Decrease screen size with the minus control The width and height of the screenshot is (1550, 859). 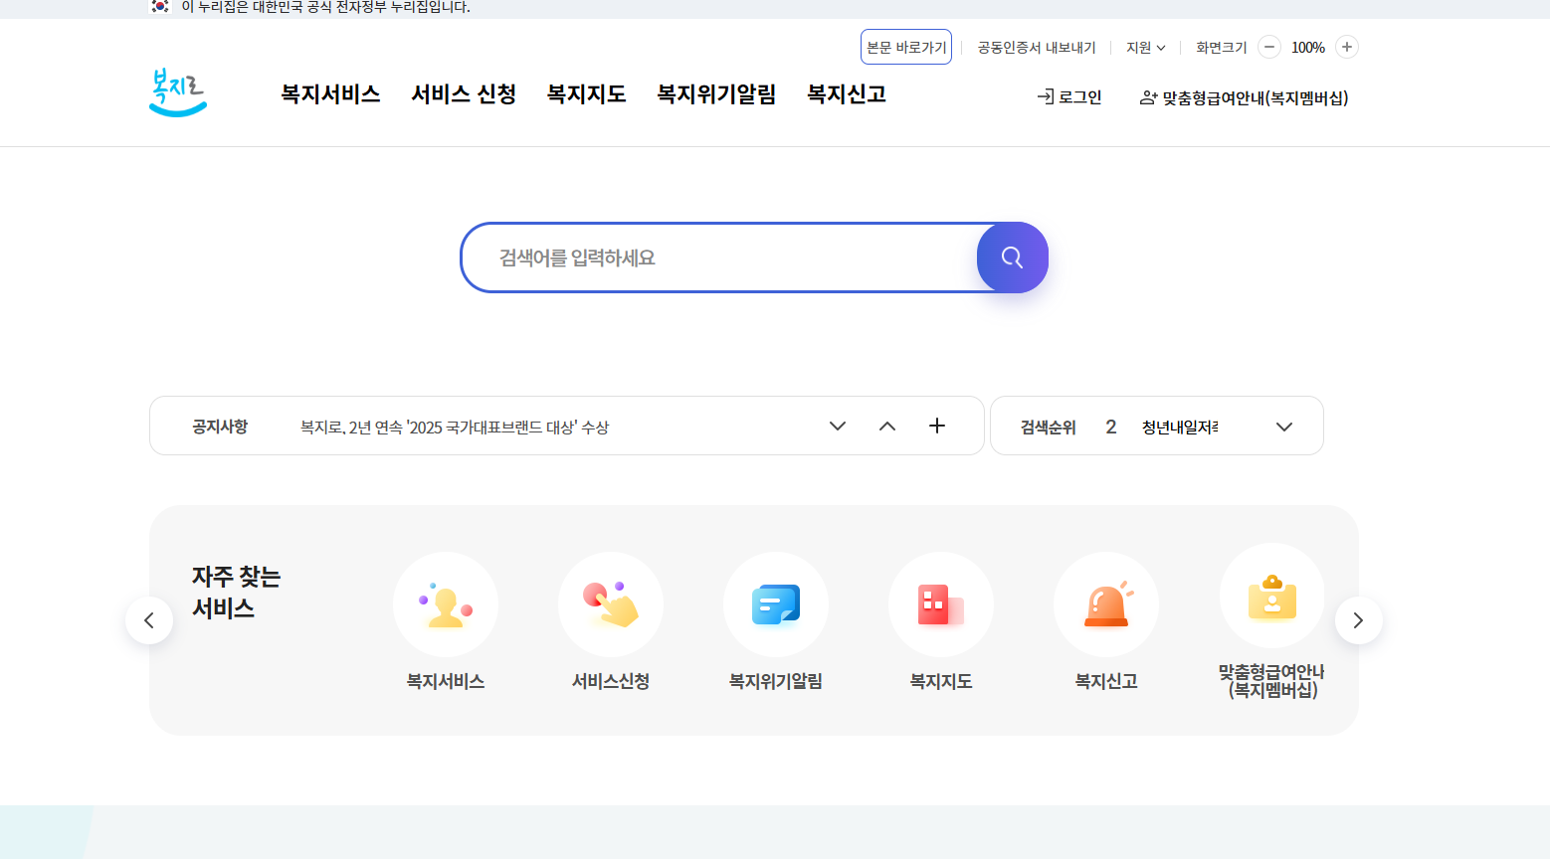[1267, 47]
